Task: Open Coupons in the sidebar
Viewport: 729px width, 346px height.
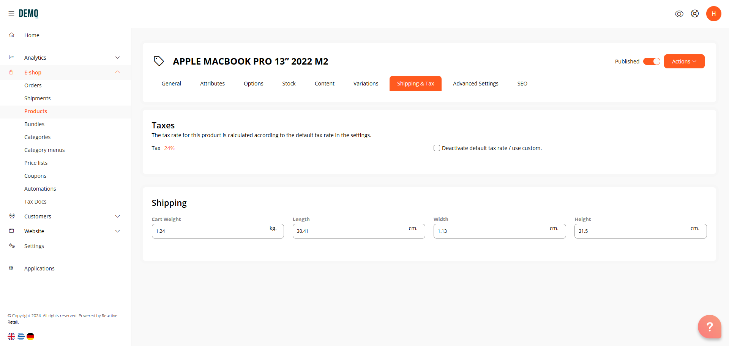Action: click(35, 176)
